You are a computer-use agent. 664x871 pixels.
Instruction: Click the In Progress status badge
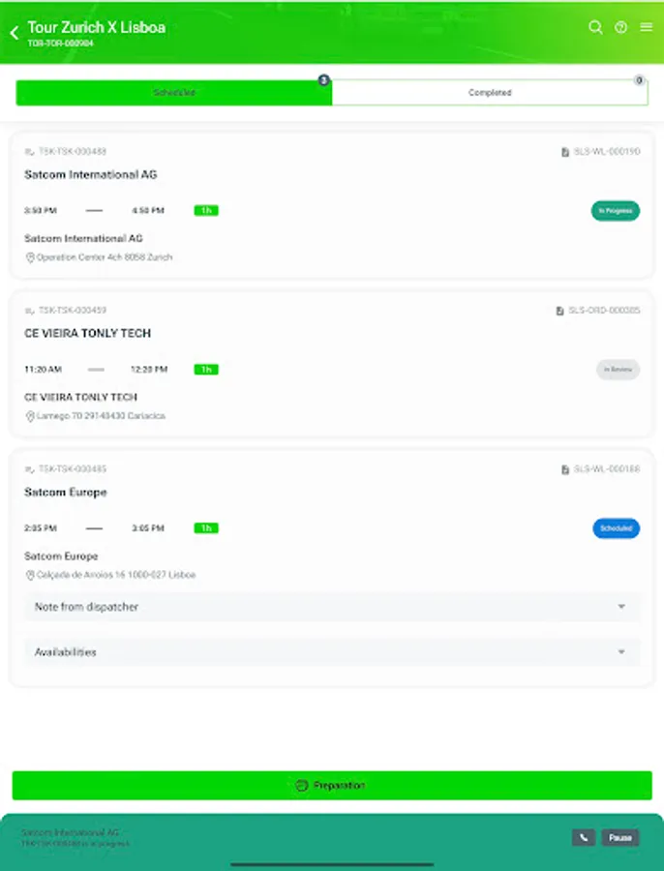click(615, 211)
